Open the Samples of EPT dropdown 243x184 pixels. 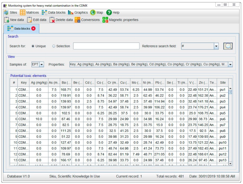click(x=42, y=65)
